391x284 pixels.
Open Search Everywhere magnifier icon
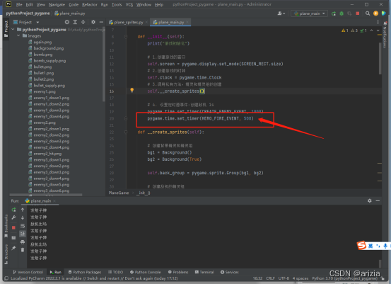(368, 13)
